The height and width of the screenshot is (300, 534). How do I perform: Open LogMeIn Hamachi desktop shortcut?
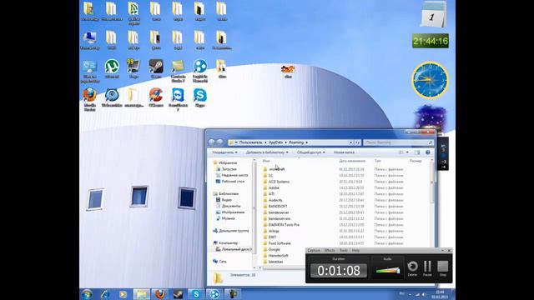[200, 71]
